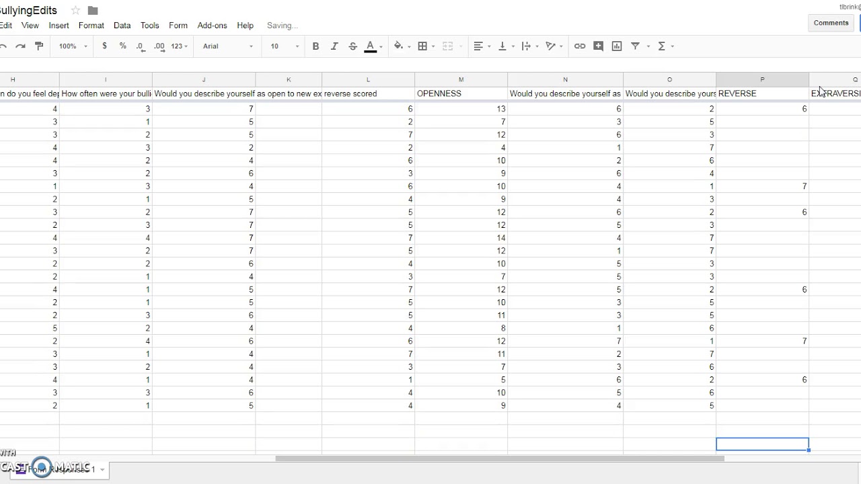The height and width of the screenshot is (484, 861).
Task: Open the View menu
Action: [30, 26]
